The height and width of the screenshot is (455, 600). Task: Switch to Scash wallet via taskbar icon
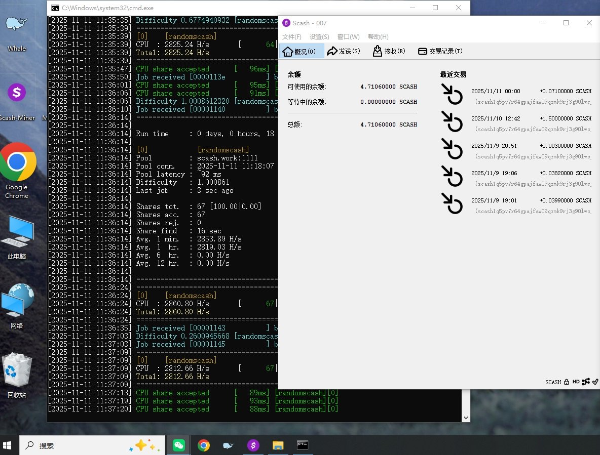pyautogui.click(x=253, y=445)
